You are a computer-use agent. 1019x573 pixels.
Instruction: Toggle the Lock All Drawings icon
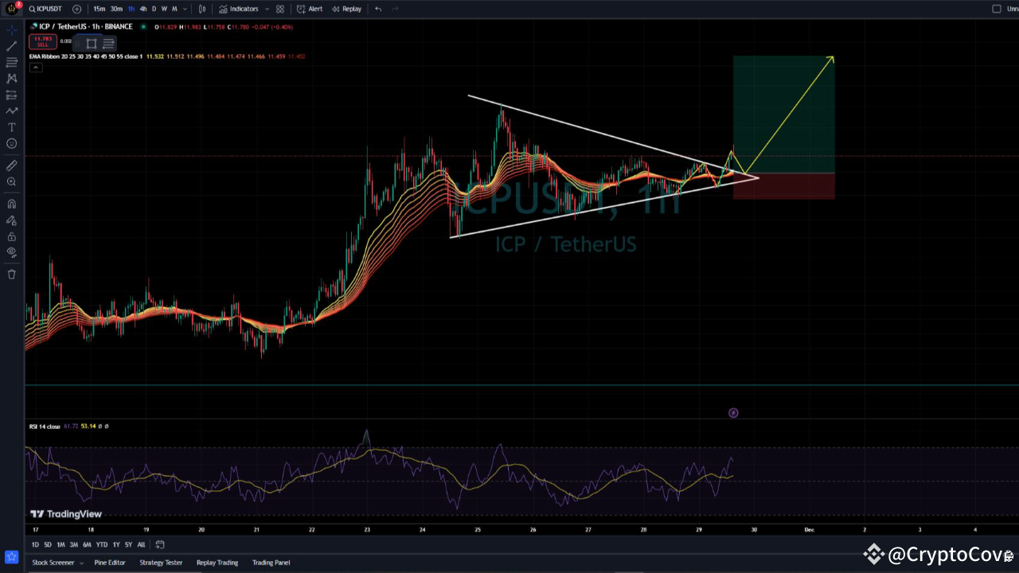(11, 236)
